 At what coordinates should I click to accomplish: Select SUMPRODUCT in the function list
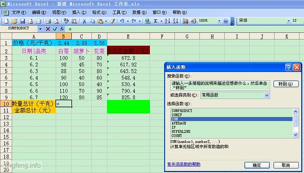232,111
